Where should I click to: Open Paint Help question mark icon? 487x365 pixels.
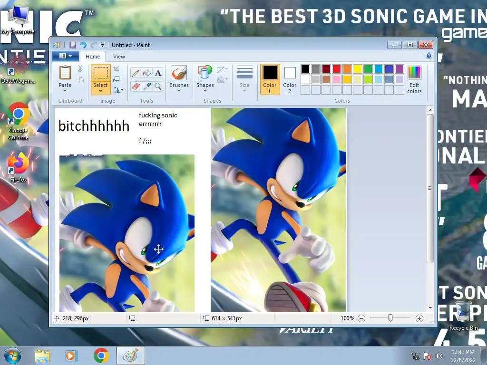429,56
